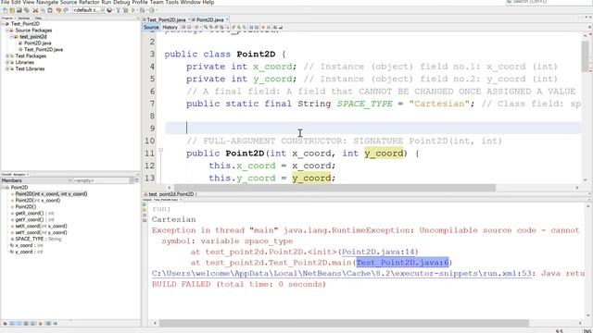Expand the Test Libraries node
593x333 pixels.
coord(7,68)
